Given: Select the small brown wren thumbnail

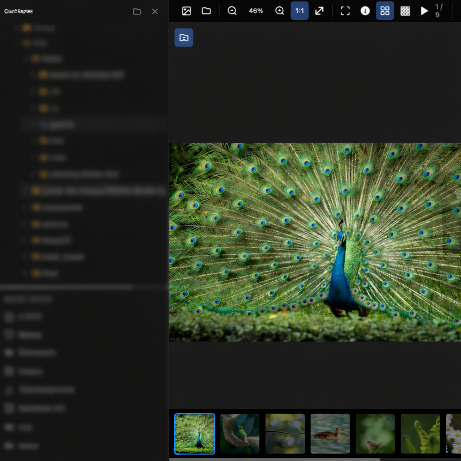Looking at the screenshot, I should (375, 434).
